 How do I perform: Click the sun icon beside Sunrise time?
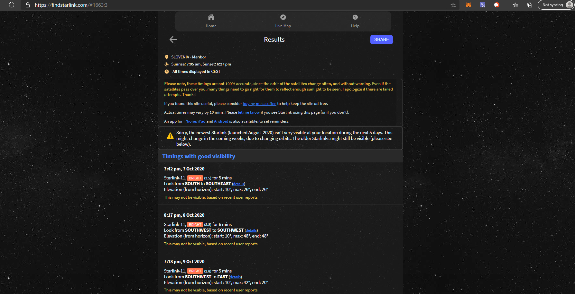click(167, 64)
